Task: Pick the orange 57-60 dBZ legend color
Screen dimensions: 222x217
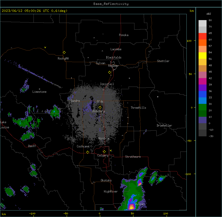Action: point(202,43)
